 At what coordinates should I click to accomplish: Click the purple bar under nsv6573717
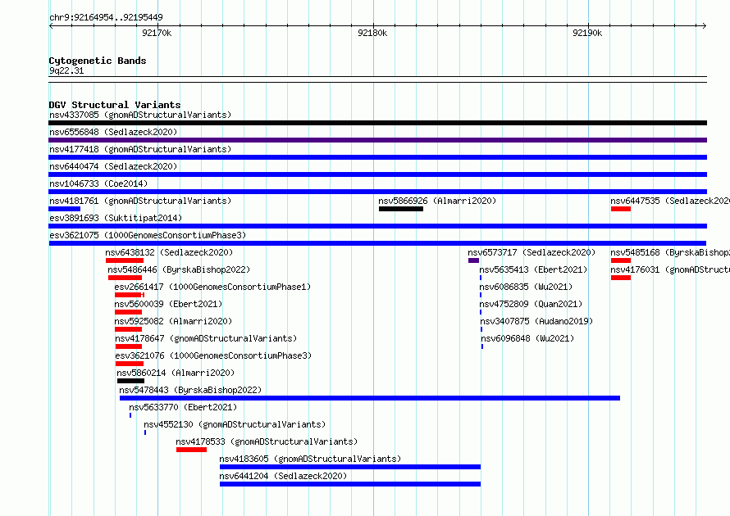[x=473, y=260]
